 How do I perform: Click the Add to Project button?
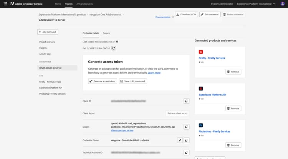[x=48, y=32]
